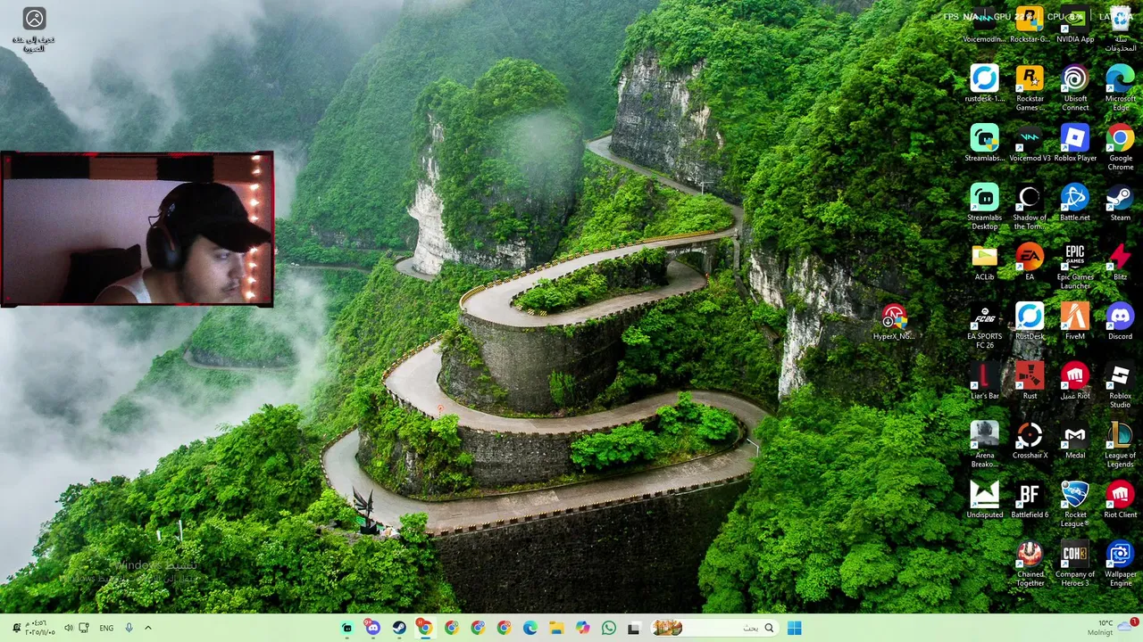Image resolution: width=1143 pixels, height=642 pixels.
Task: Open Streamlabs from the taskbar
Action: tap(346, 628)
